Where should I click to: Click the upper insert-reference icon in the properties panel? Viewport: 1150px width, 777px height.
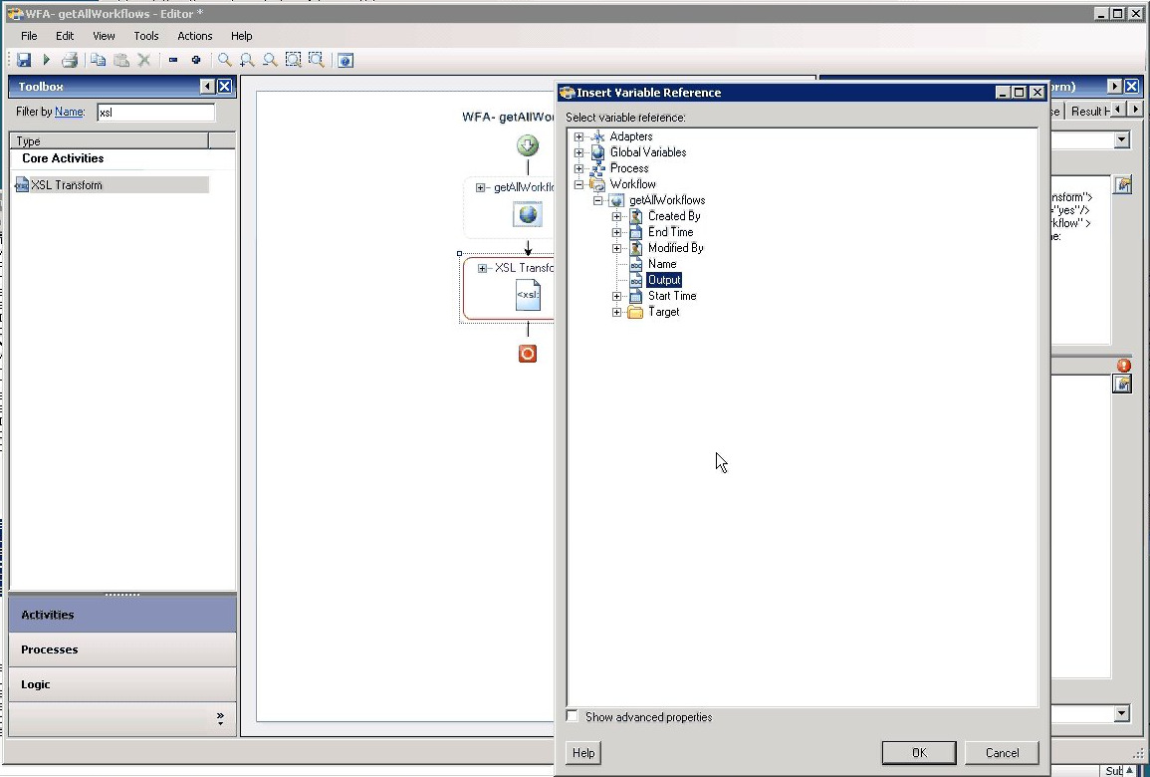click(1122, 185)
